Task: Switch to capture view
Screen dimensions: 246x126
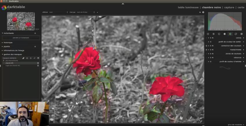Action: pos(229,7)
